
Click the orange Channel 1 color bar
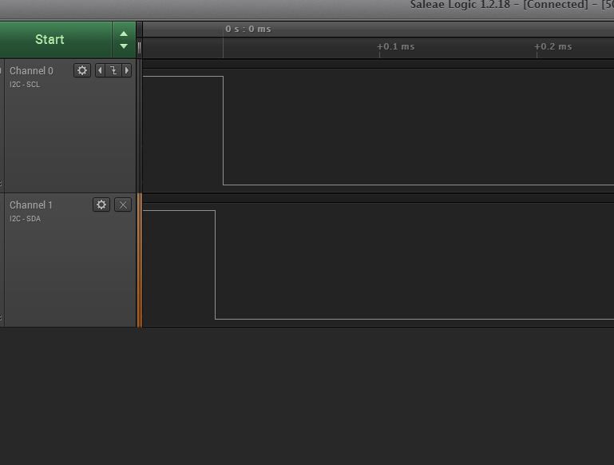click(x=140, y=260)
